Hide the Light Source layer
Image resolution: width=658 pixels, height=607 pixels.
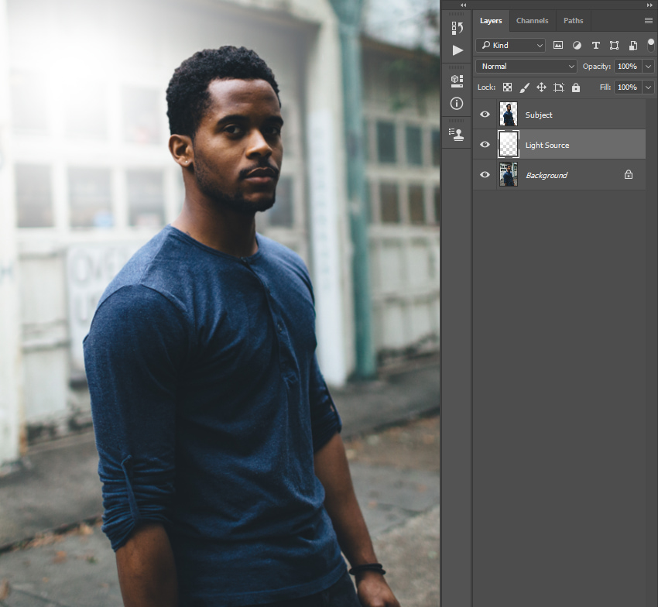tap(485, 145)
